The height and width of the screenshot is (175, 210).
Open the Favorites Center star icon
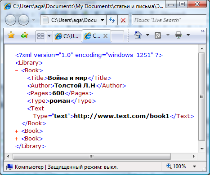pyautogui.click(x=11, y=35)
